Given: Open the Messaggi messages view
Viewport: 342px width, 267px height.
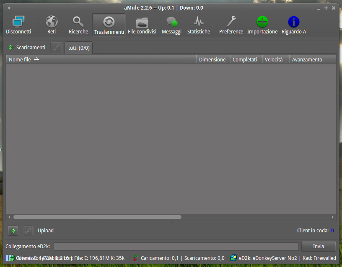Looking at the screenshot, I should coord(172,25).
